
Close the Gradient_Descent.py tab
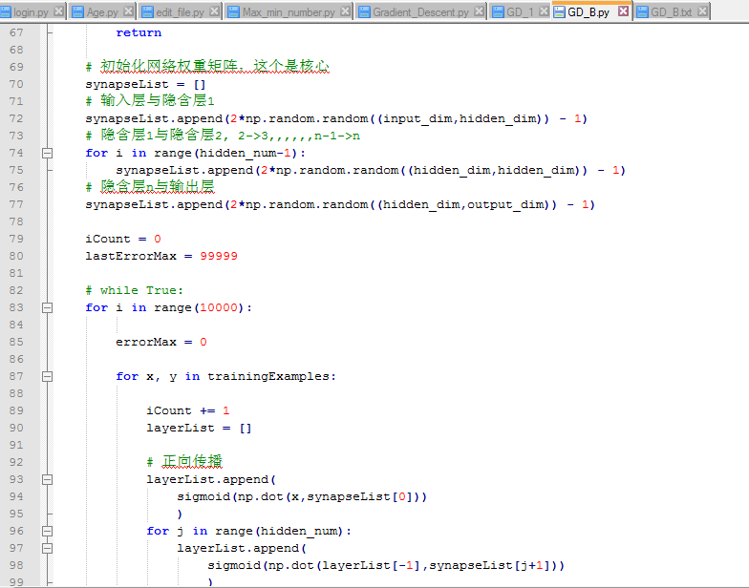tap(480, 11)
